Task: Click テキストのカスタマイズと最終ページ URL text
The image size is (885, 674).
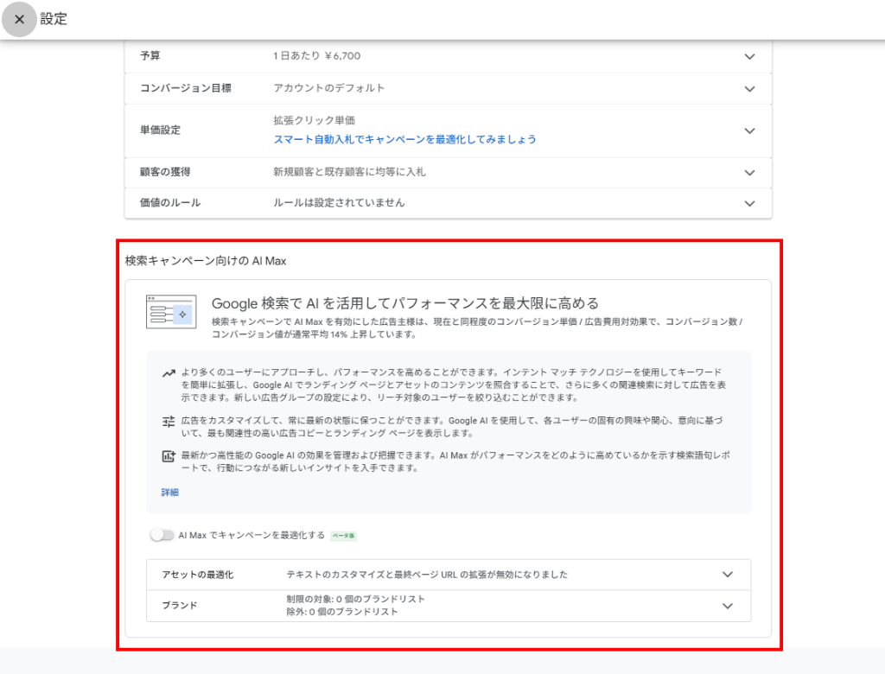Action: click(427, 575)
